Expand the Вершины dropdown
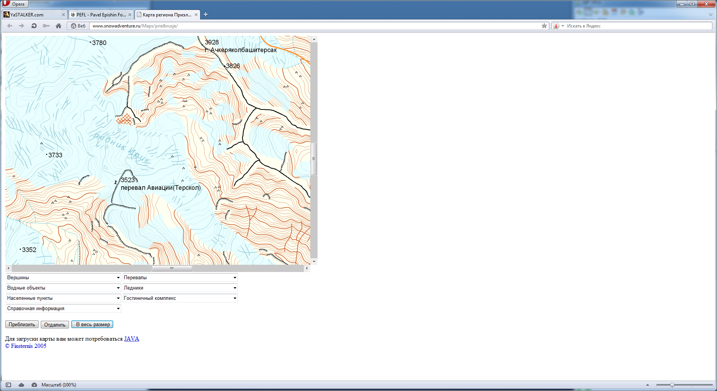The image size is (717, 391). pyautogui.click(x=63, y=278)
